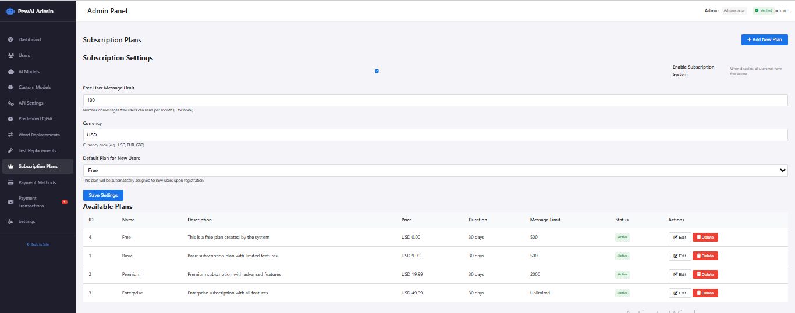795x313 pixels.
Task: Open Text Replacements from the sidebar
Action: click(37, 150)
